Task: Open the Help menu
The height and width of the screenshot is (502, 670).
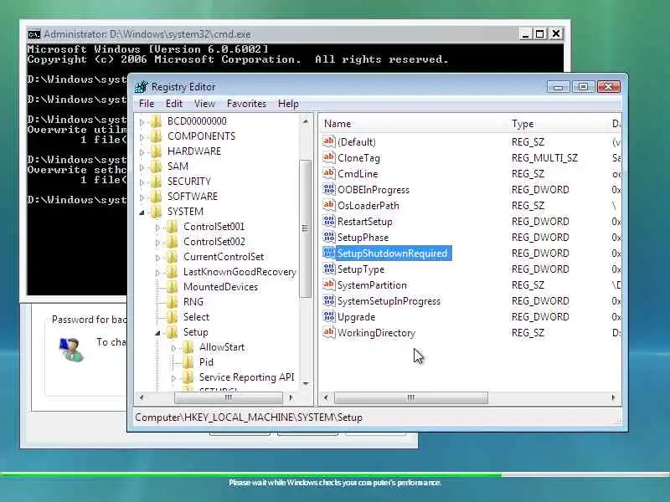Action: point(288,104)
